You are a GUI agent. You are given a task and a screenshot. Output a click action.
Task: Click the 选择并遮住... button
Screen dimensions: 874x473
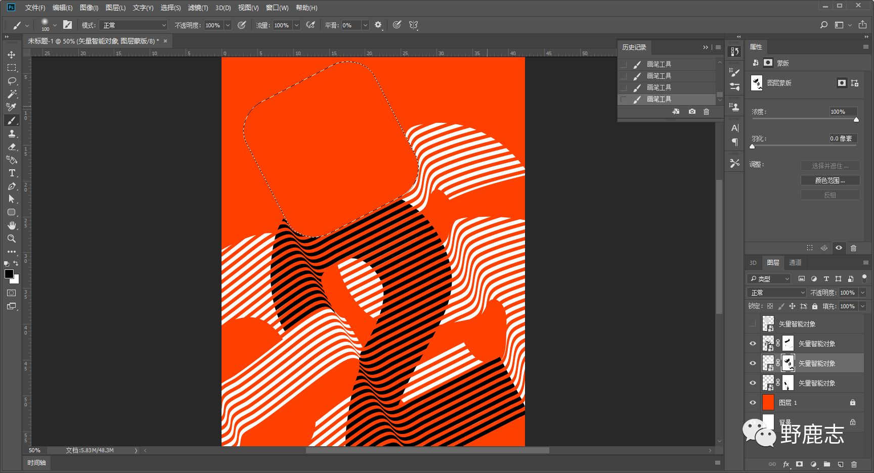pyautogui.click(x=830, y=166)
